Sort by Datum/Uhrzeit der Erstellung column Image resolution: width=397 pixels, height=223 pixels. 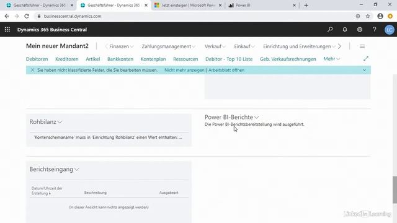[x=47, y=191]
